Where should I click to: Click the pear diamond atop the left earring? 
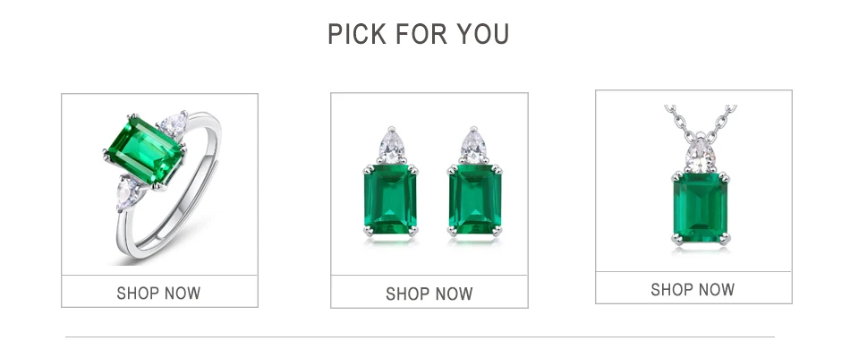pos(392,145)
